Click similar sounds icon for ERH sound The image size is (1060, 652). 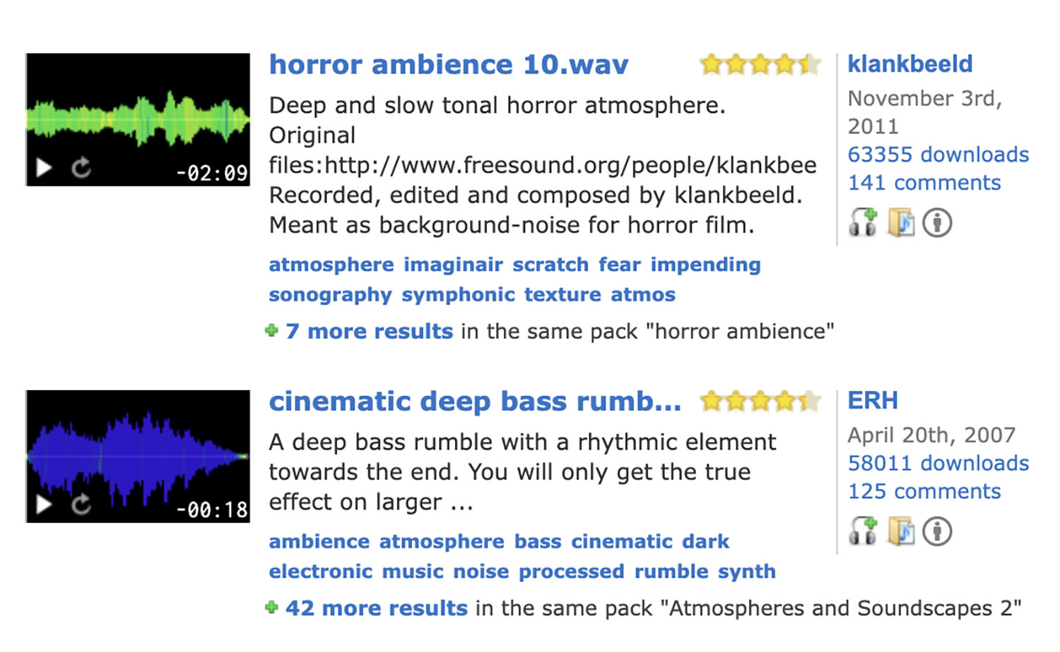coord(863,531)
